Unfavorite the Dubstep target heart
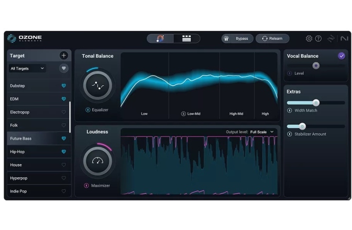The image size is (352, 230). pos(64,86)
